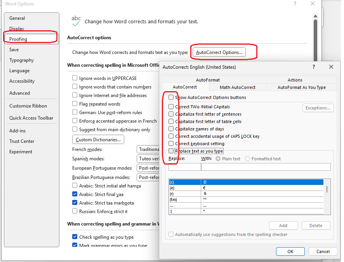The image size is (344, 262).
Task: Tick Capitalize first letter of sentences
Action: [x=171, y=114]
